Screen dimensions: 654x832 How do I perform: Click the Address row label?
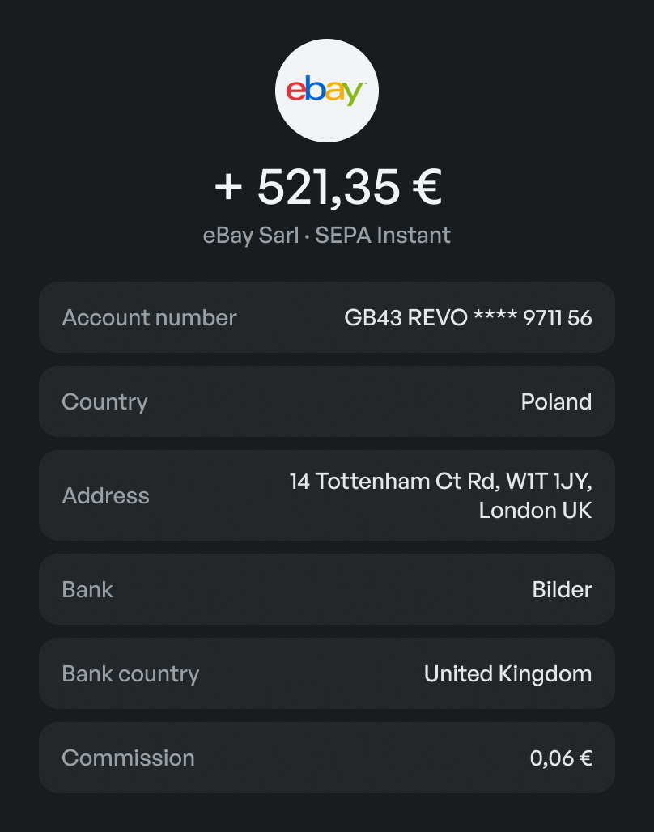105,495
